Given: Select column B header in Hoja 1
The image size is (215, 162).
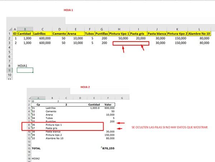Looking at the screenshot, I should pos(25,29).
